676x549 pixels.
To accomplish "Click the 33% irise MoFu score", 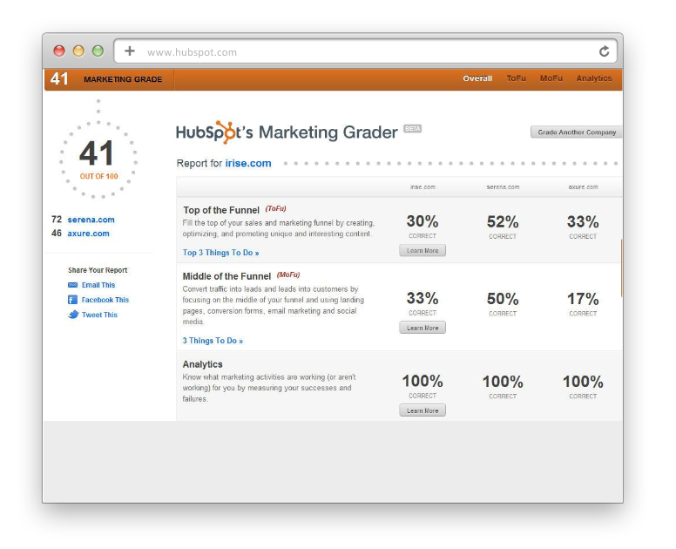I will pos(422,298).
